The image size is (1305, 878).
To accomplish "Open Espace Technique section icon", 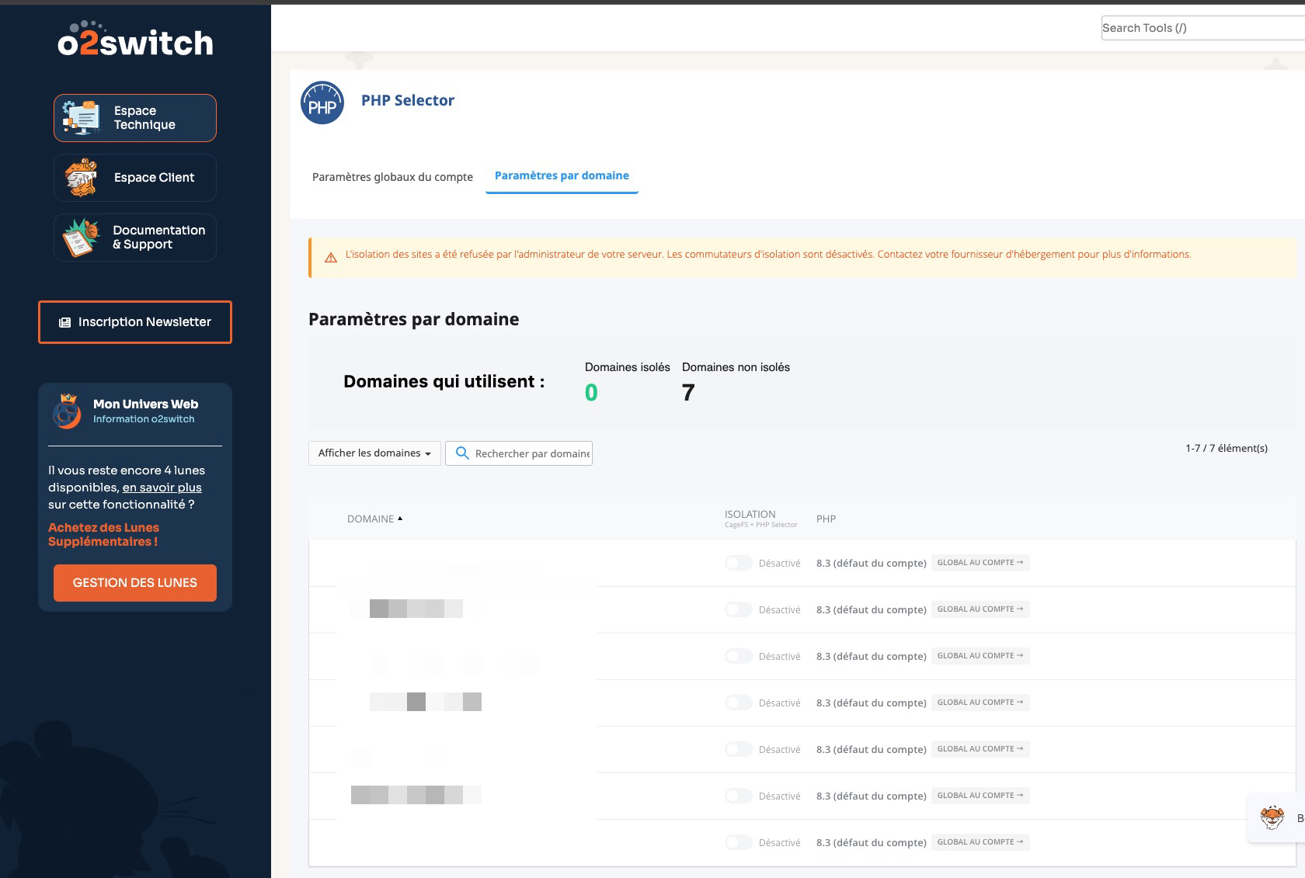I will pos(81,118).
